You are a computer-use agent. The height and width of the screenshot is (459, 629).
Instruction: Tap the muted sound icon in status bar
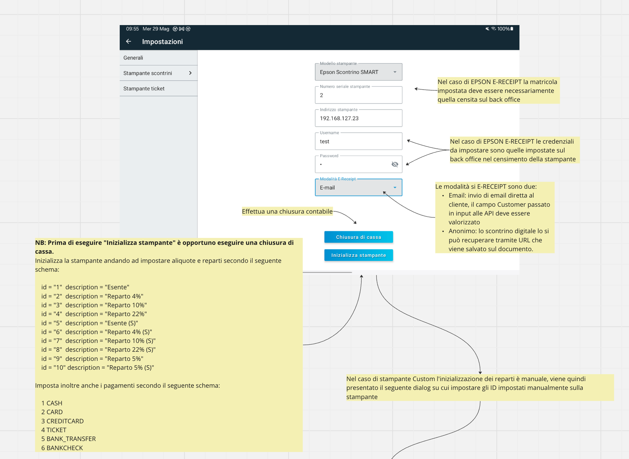coord(487,29)
